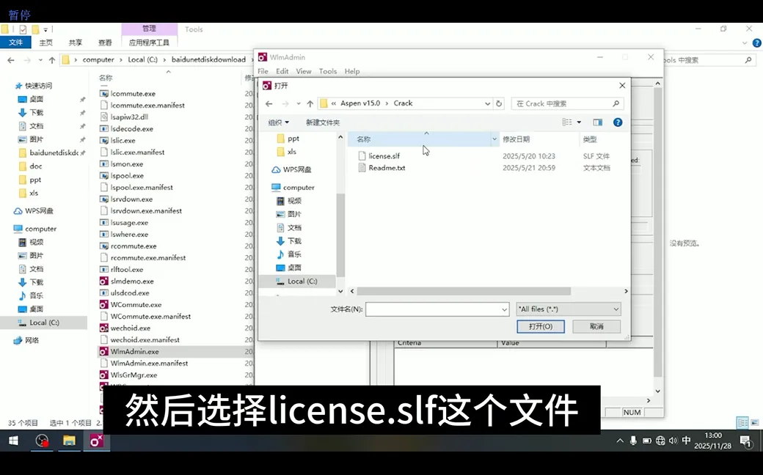This screenshot has width=763, height=475.
Task: Click the file name input field
Action: click(433, 309)
